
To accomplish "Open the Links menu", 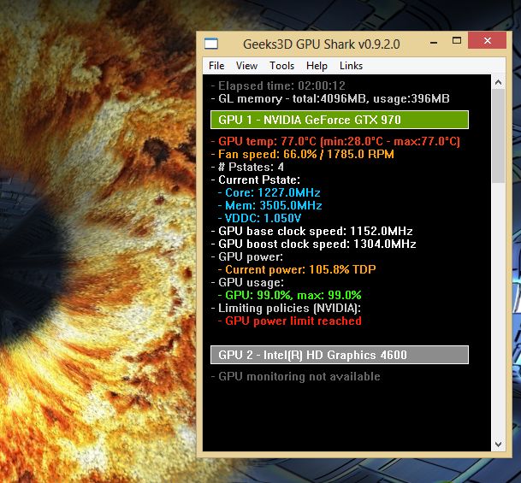I will 351,66.
